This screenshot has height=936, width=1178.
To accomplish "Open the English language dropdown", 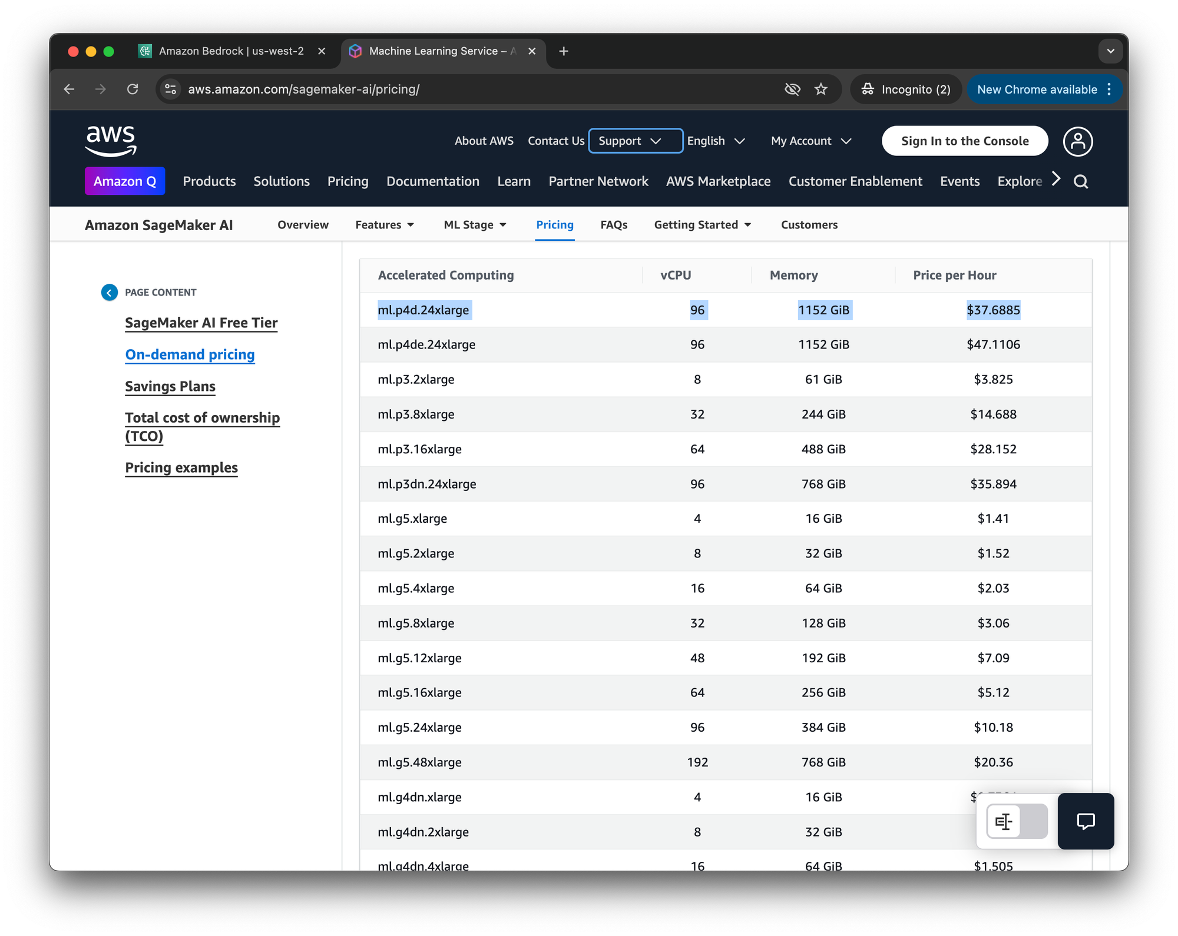I will (716, 141).
